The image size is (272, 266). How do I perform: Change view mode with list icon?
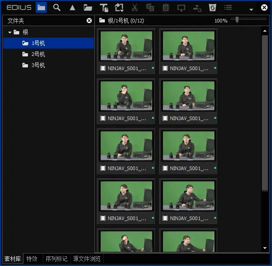point(228,7)
